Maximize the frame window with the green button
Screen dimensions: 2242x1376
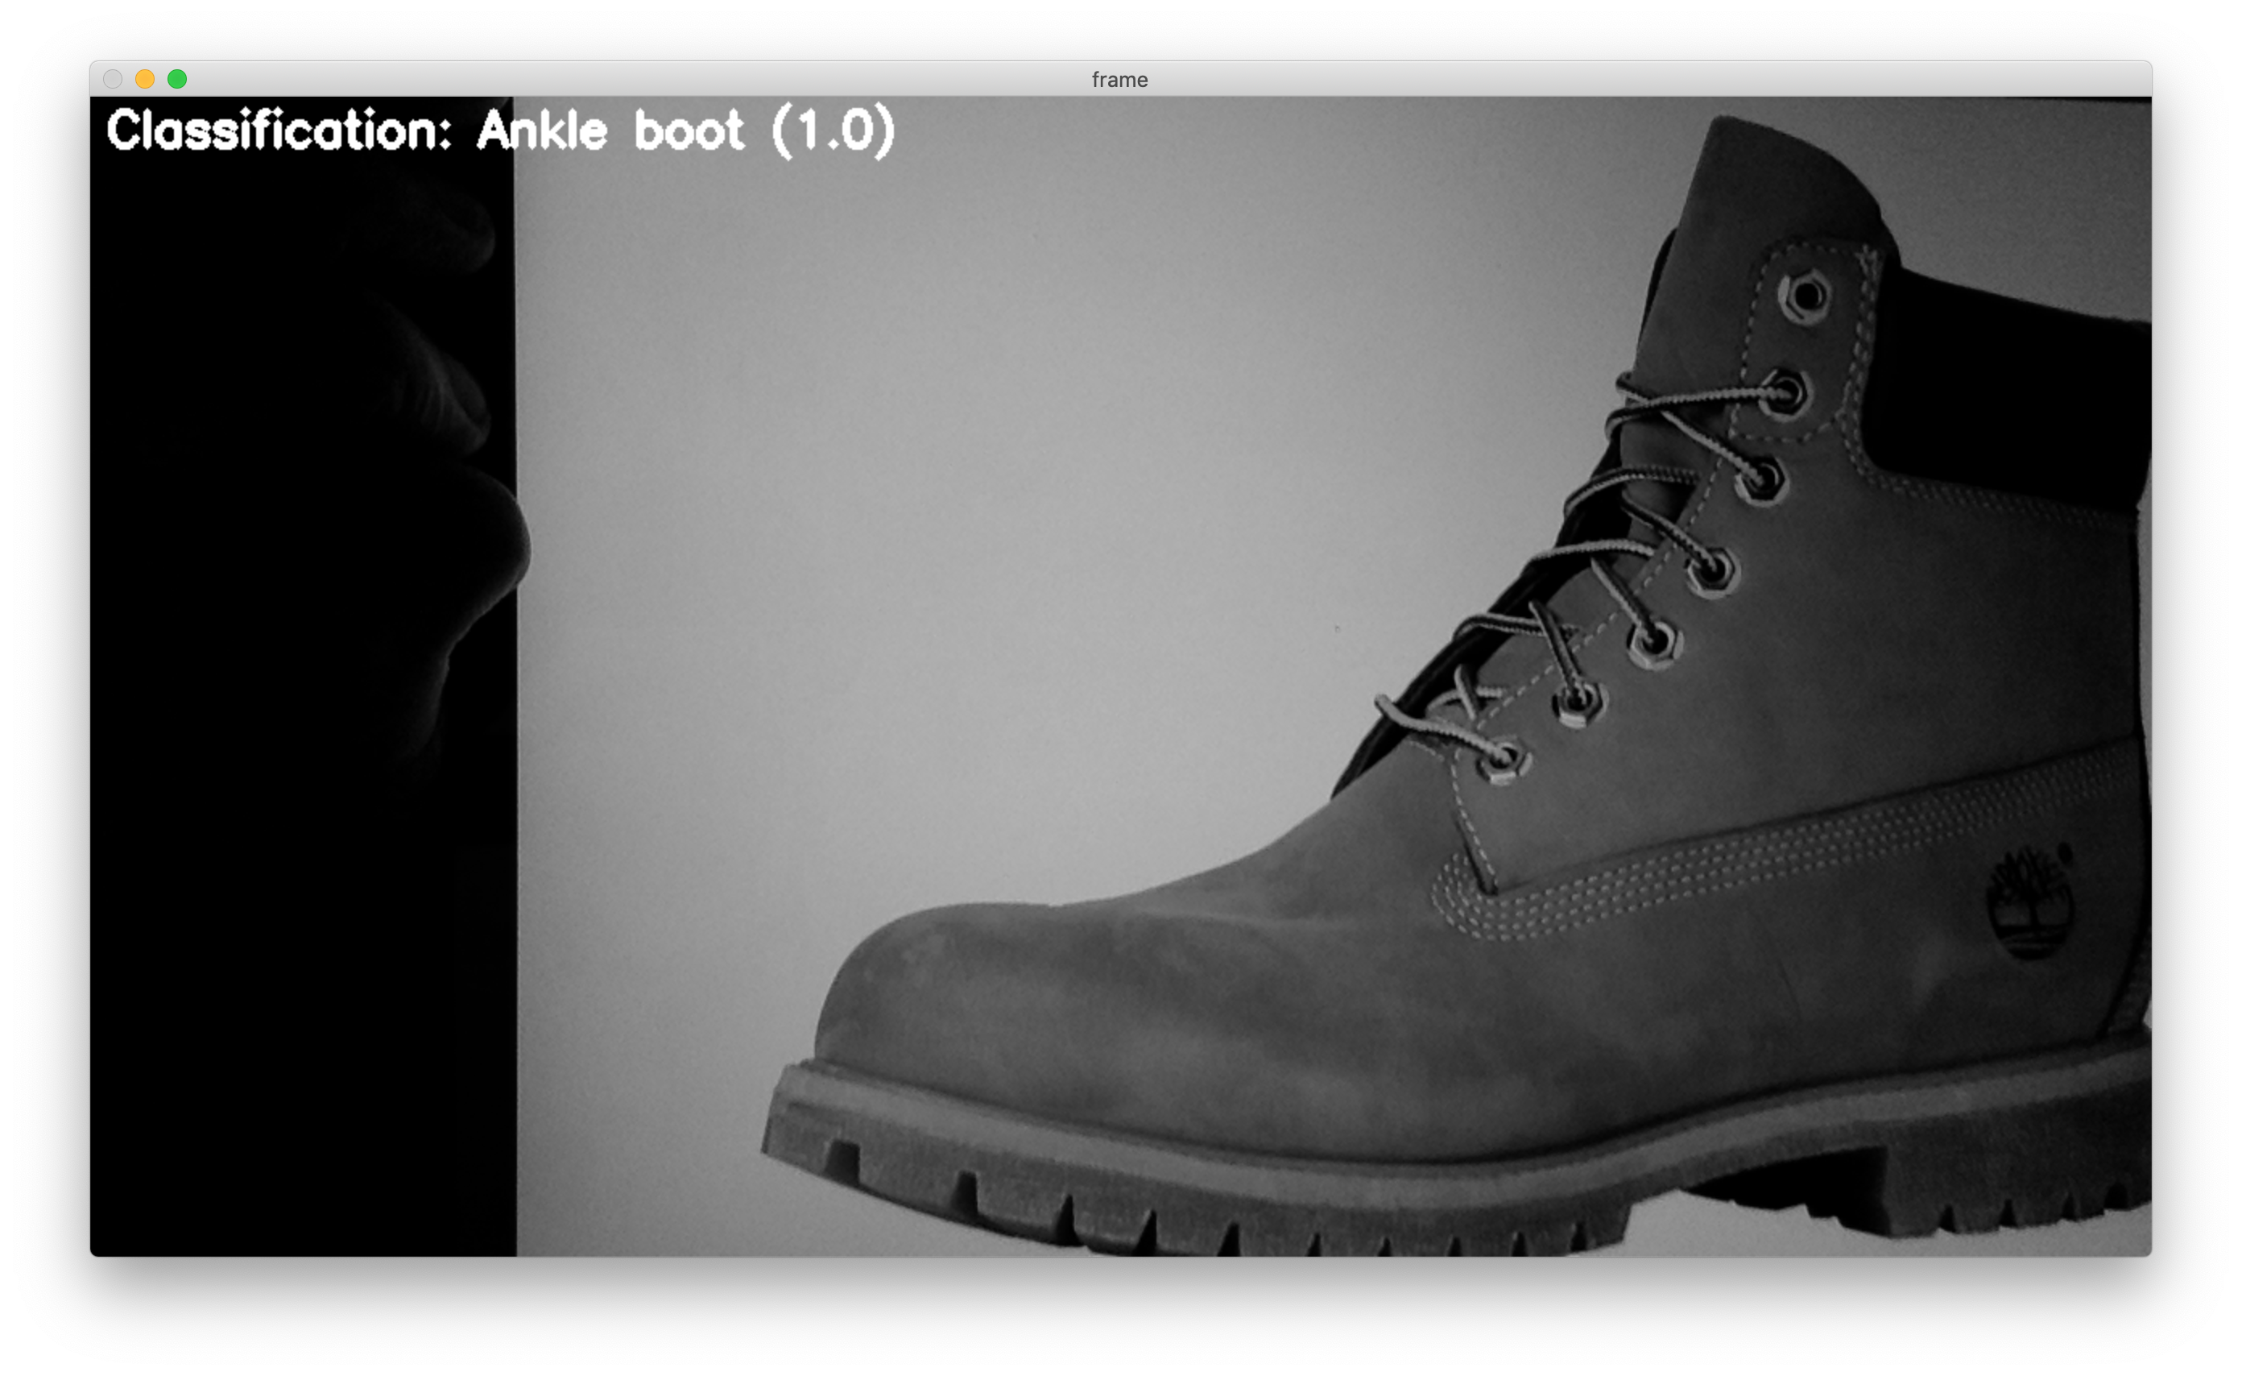coord(177,79)
